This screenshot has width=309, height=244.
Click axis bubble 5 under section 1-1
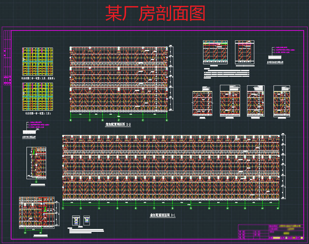pyautogui.click(x=117, y=208)
